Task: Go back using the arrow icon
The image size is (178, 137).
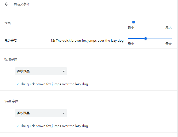Action: point(7,4)
